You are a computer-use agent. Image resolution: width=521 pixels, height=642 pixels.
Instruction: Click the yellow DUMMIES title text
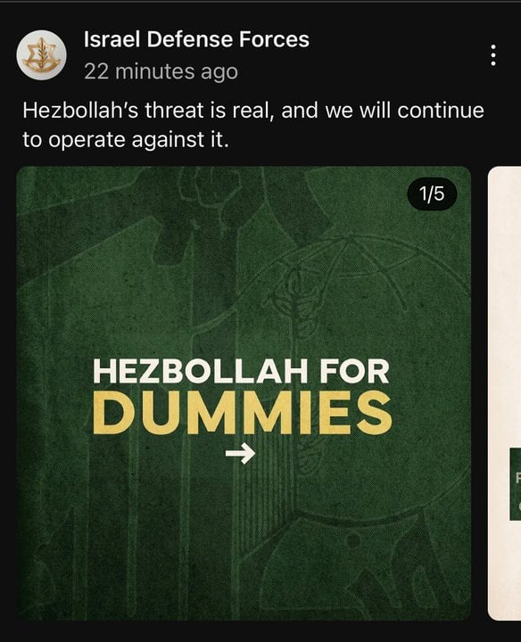[x=242, y=412]
